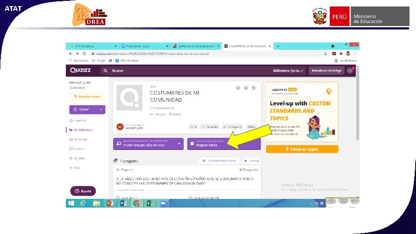Click the Ayuda help button
416x234 pixels.
point(83,191)
